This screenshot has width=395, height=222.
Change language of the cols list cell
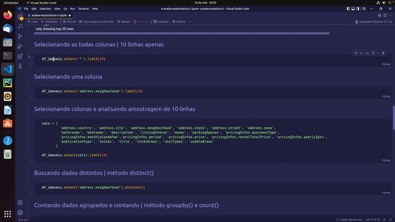[386, 160]
